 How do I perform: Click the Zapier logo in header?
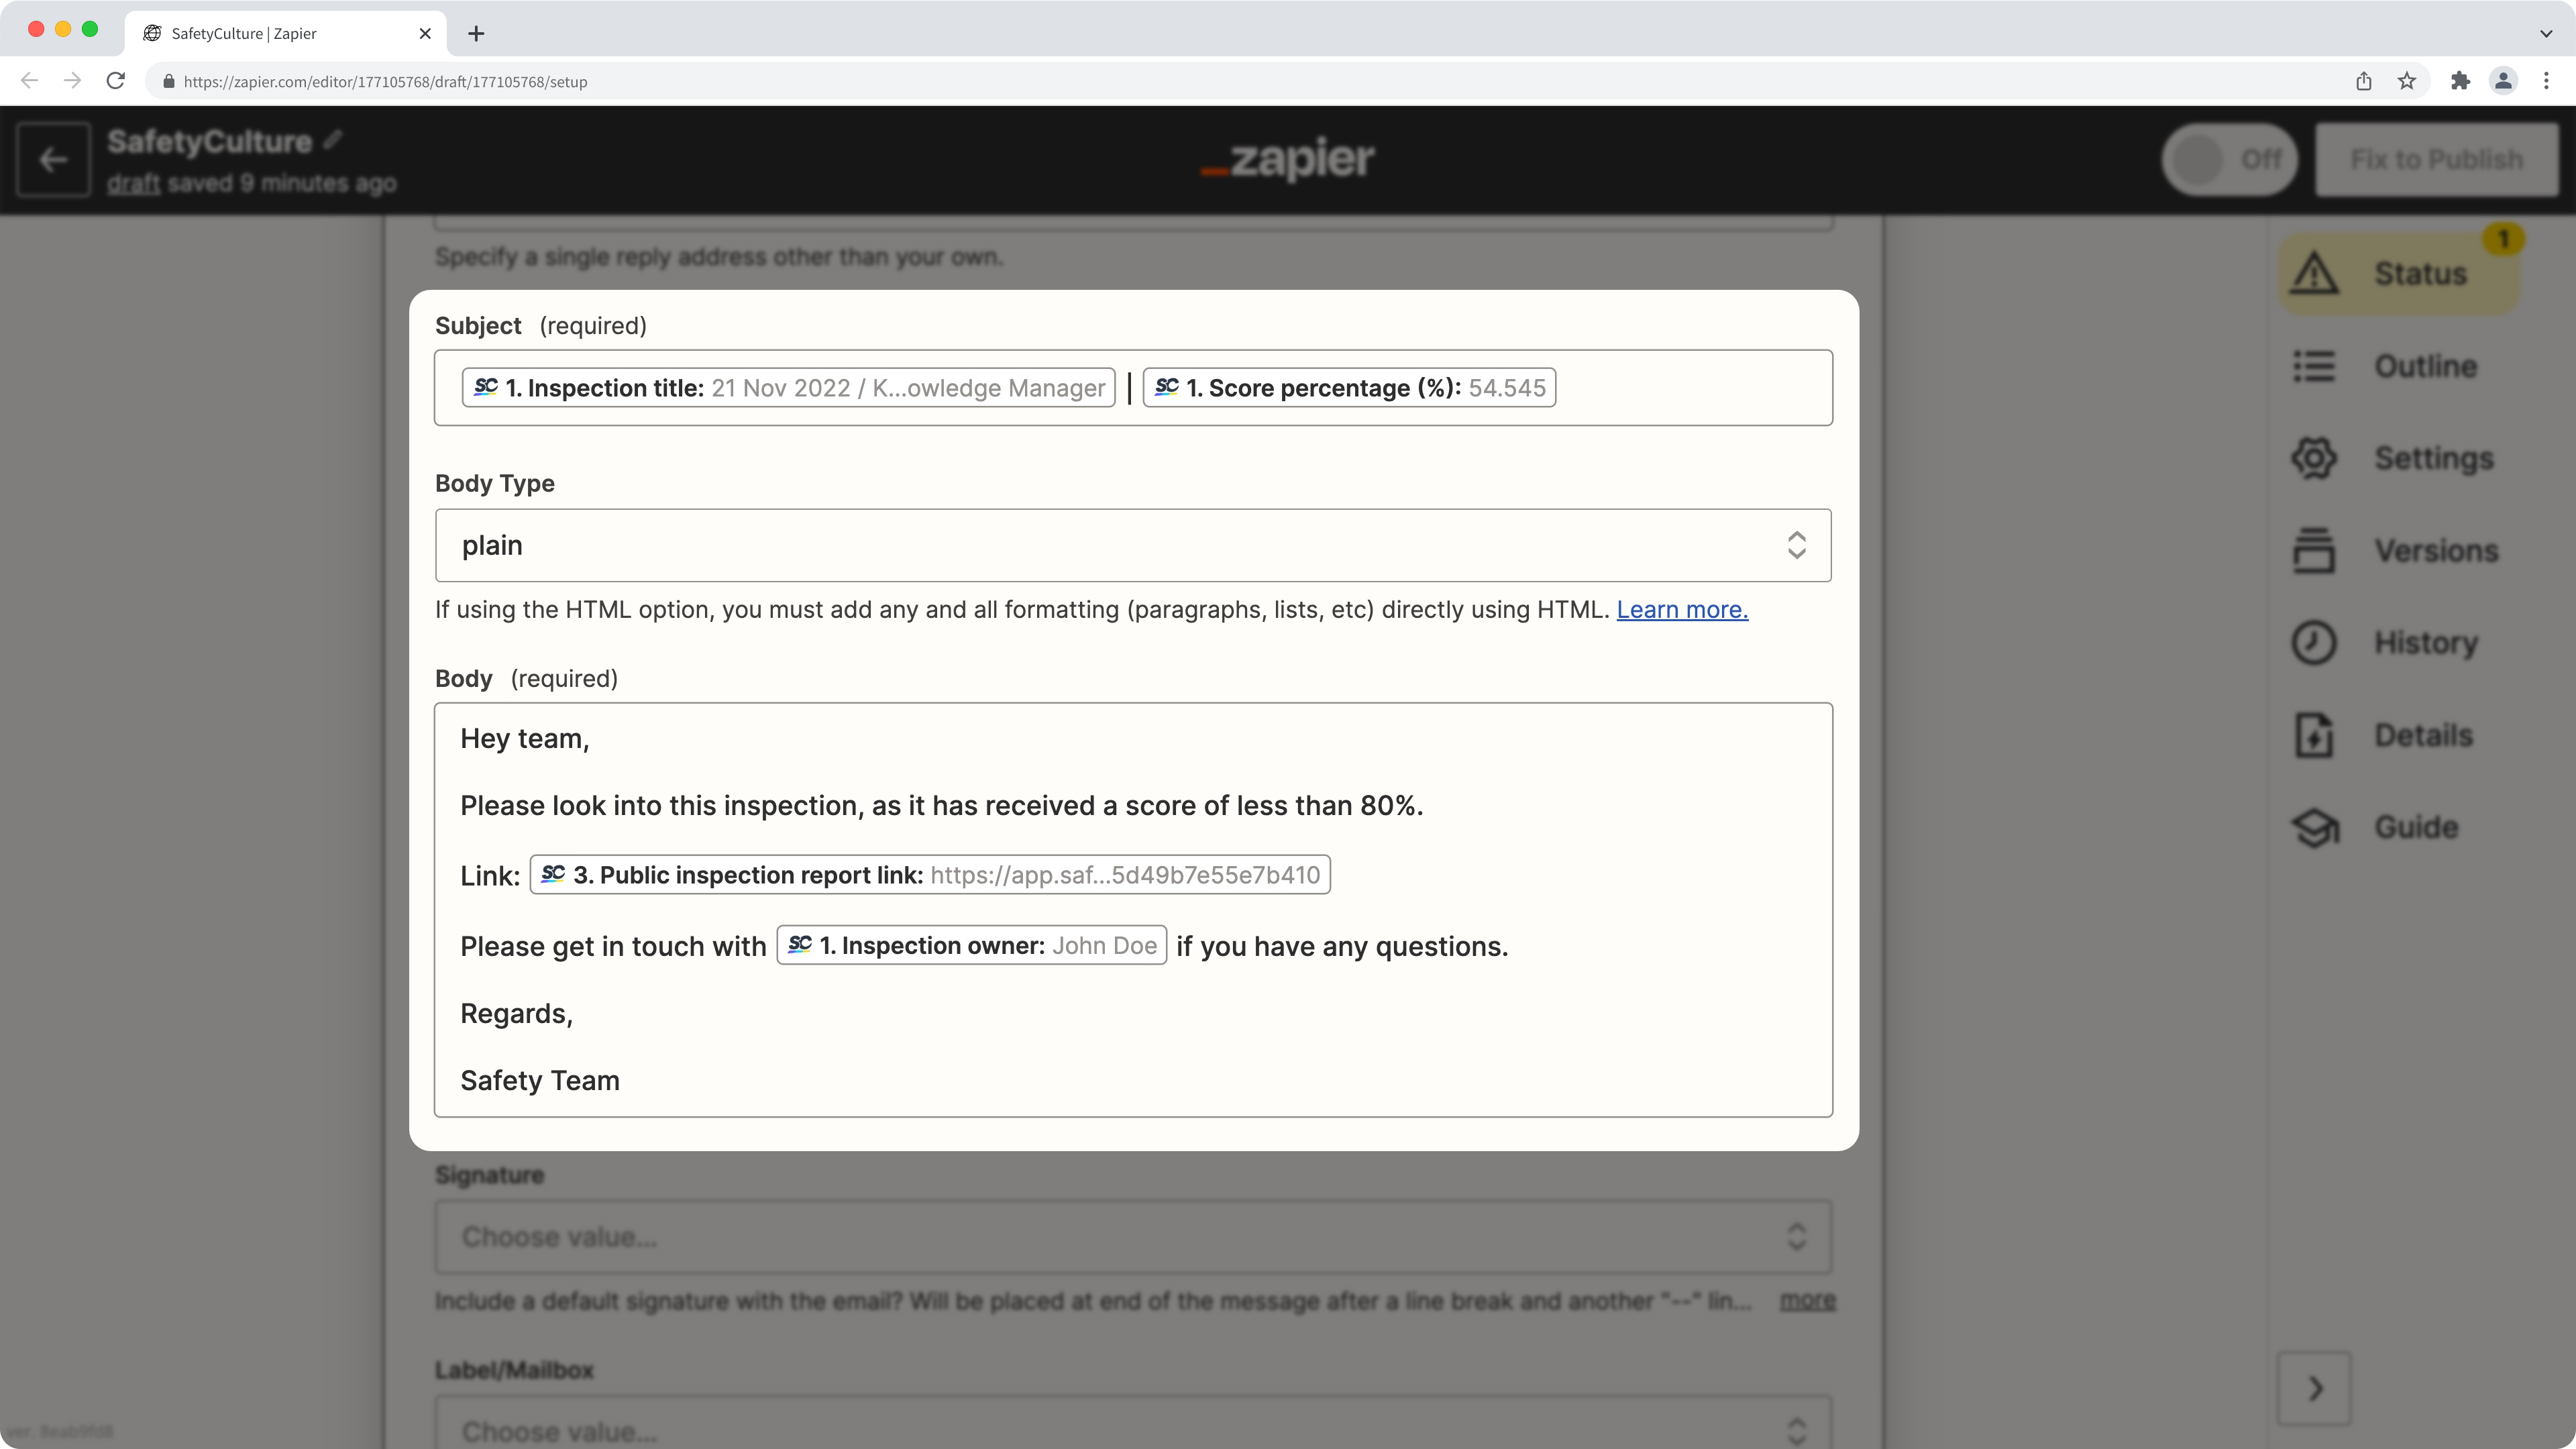click(1288, 158)
